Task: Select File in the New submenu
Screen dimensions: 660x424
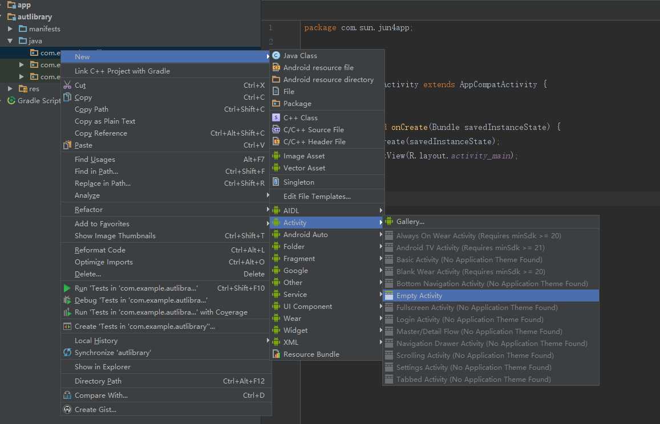Action: click(x=327, y=91)
